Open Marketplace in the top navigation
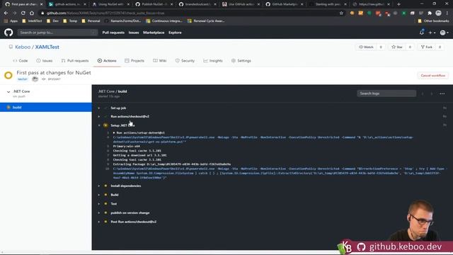 (x=154, y=33)
